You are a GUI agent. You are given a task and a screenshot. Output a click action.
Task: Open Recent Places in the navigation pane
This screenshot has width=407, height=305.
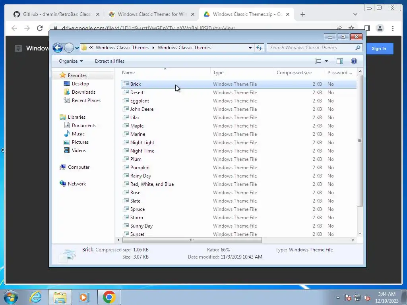(86, 100)
